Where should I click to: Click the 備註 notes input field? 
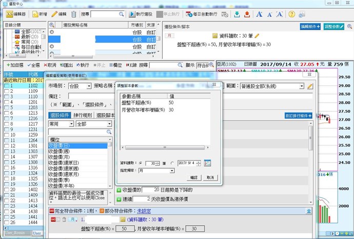click(x=92, y=96)
